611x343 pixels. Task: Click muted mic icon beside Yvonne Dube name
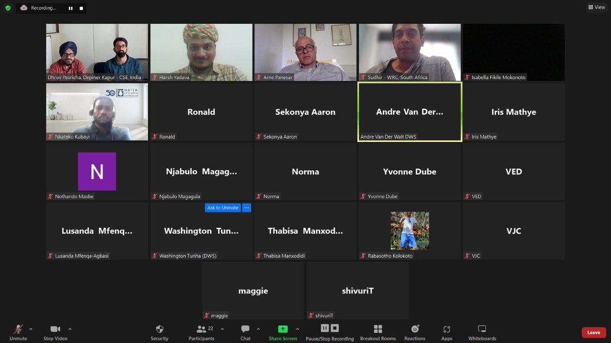pos(363,196)
